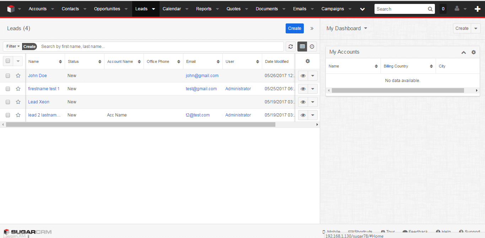The height and width of the screenshot is (238, 485).
Task: Open row actions dropdown for Lead Xeon
Action: [x=313, y=102]
